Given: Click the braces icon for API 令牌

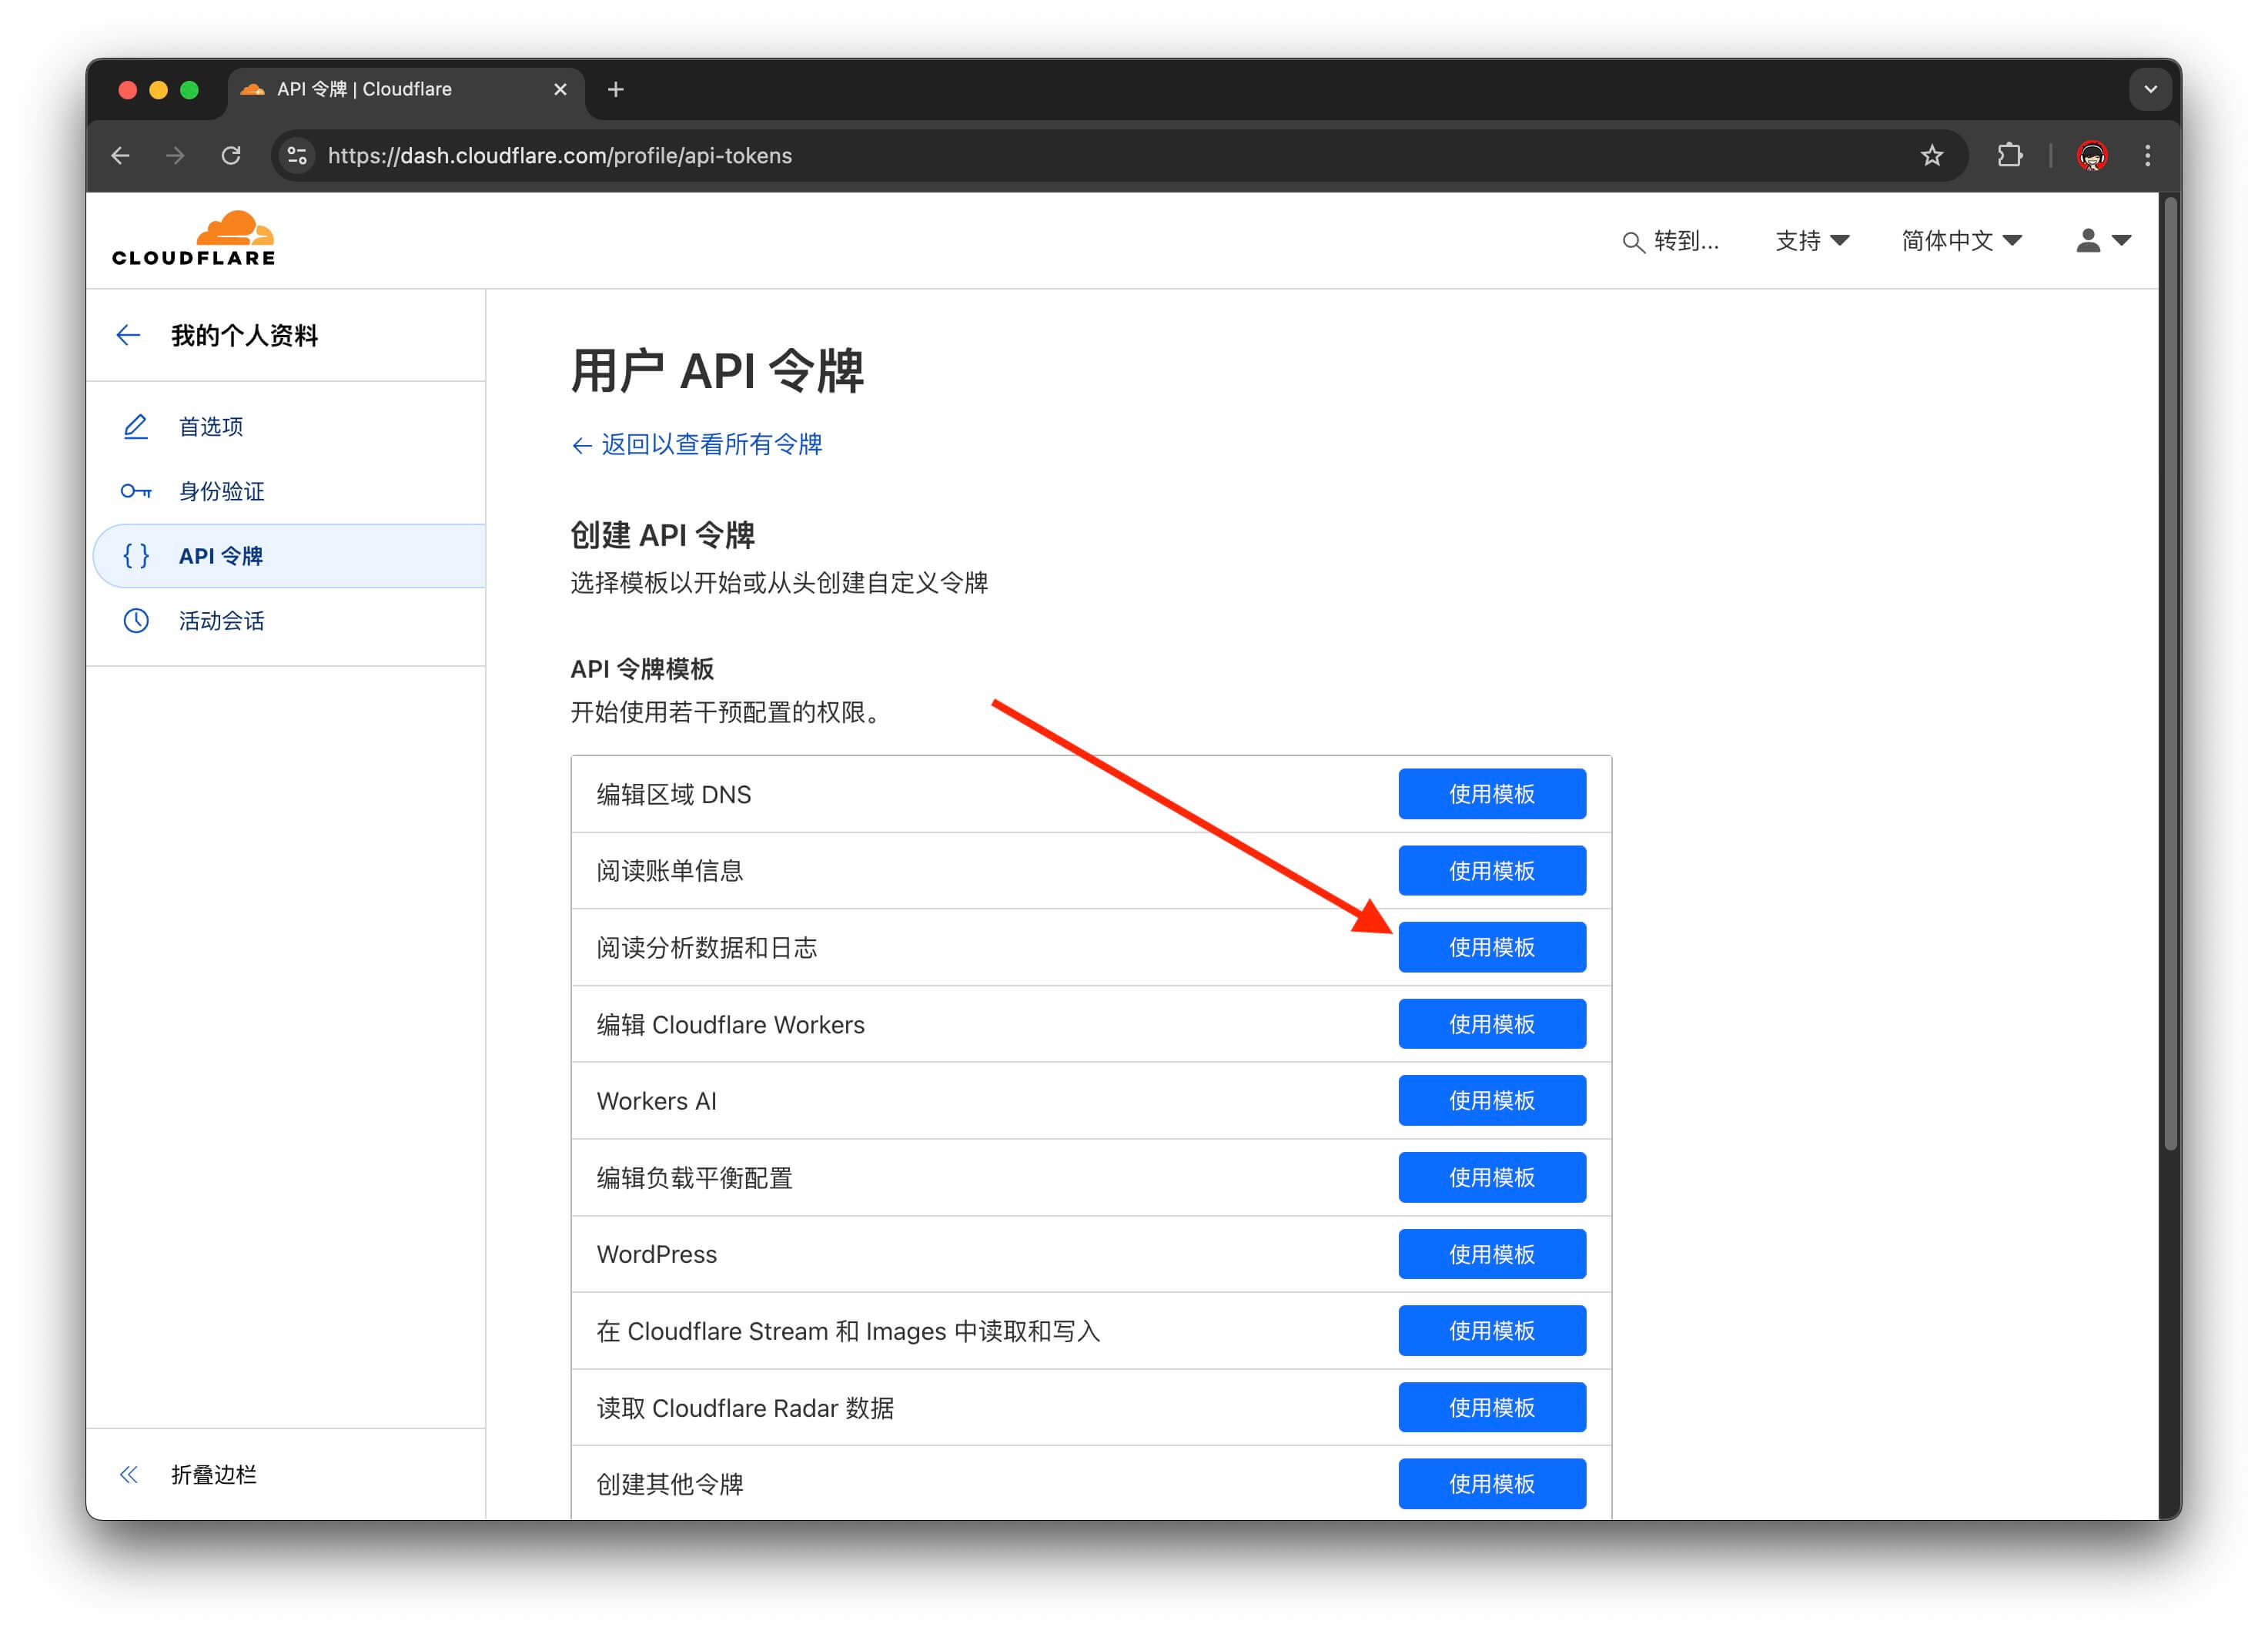Looking at the screenshot, I should [136, 556].
